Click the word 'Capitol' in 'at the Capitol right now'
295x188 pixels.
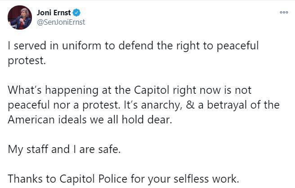[x=152, y=91]
